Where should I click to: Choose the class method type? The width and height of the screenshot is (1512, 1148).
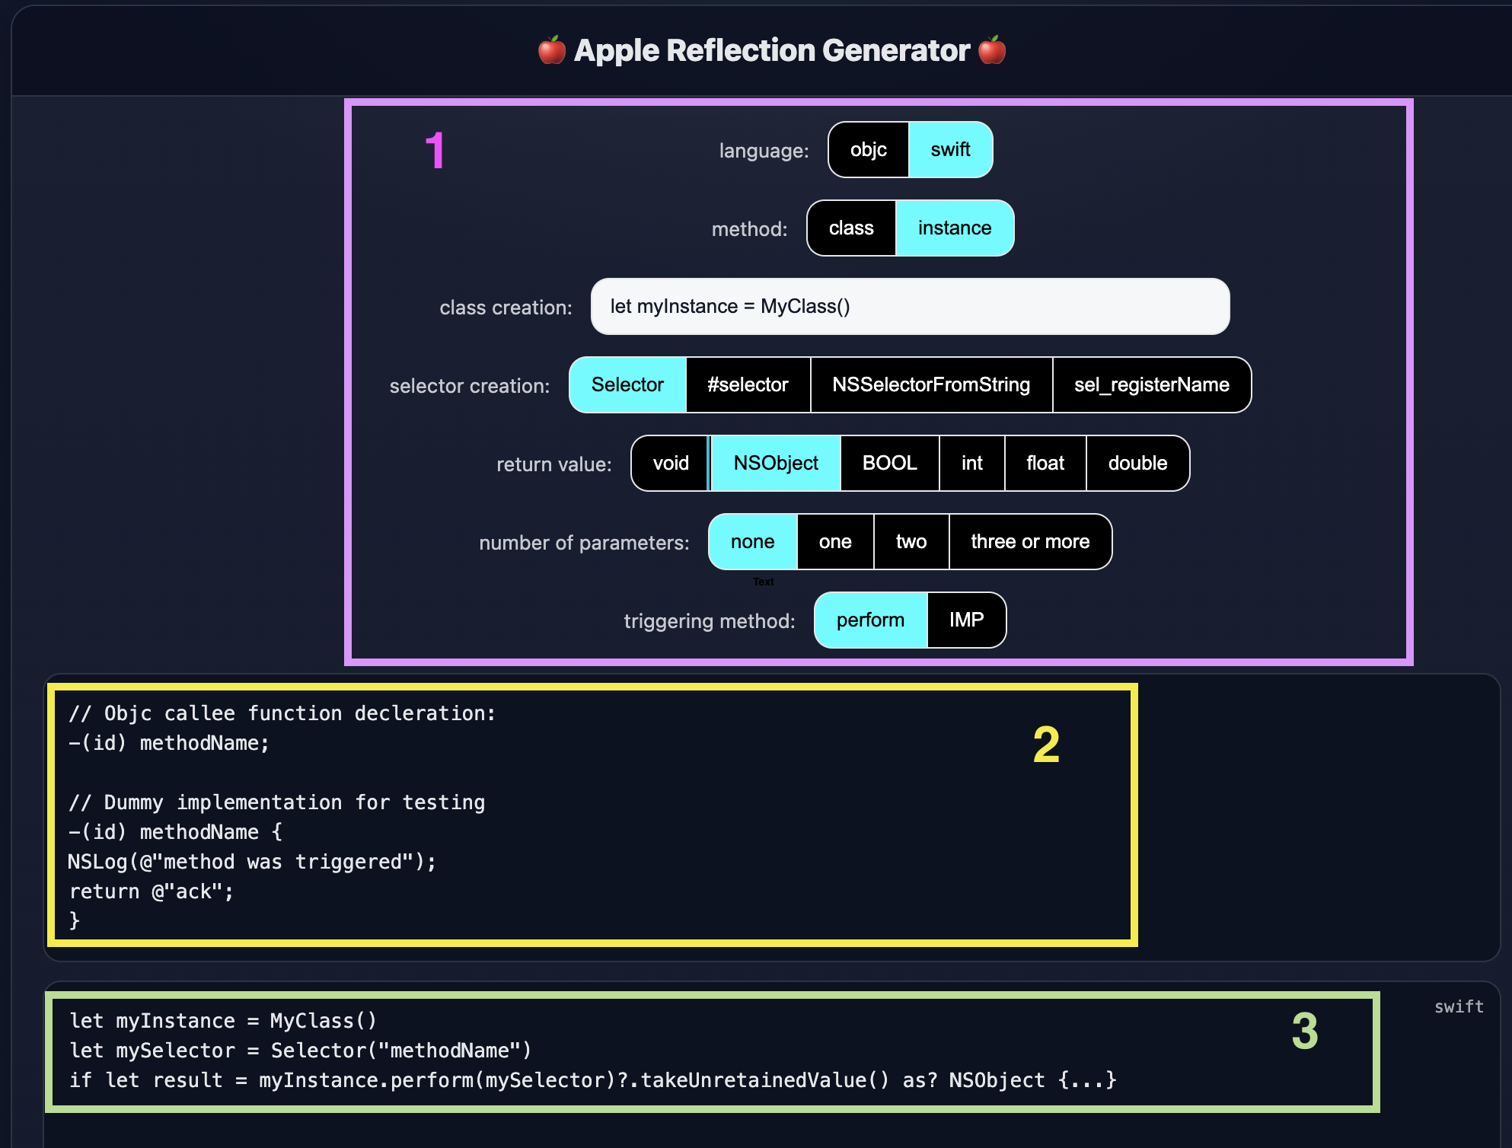[851, 228]
